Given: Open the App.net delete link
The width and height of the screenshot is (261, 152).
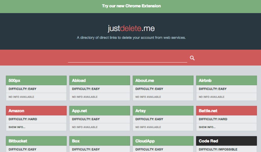Looking at the screenshot, I should 100,111.
